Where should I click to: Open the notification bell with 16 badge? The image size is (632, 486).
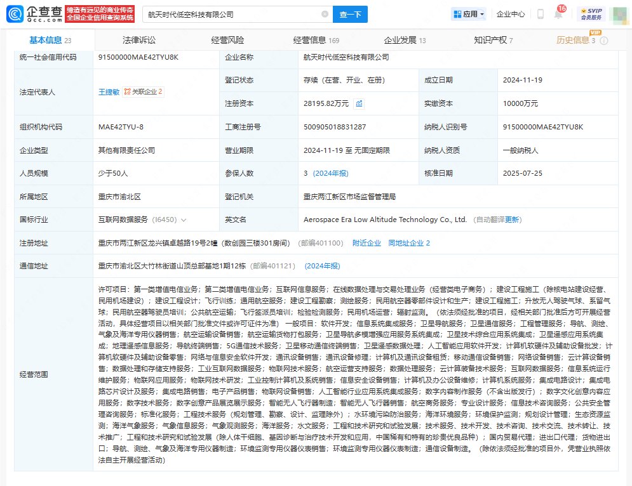[558, 14]
